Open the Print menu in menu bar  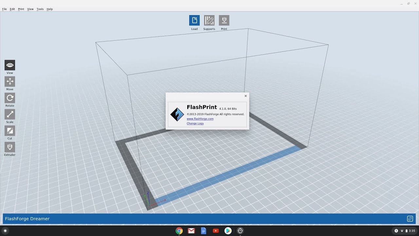(21, 9)
